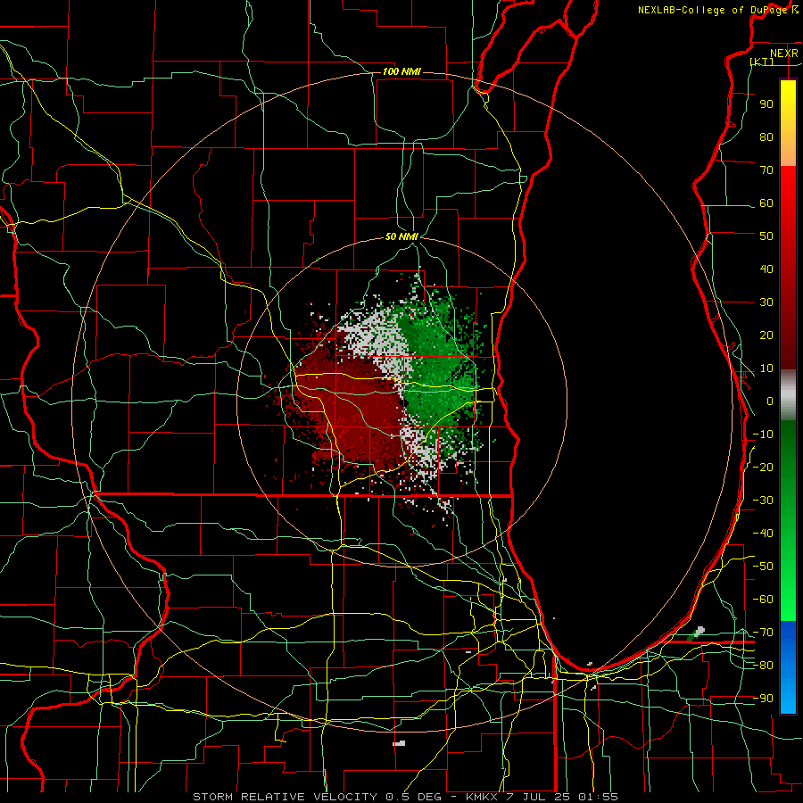
Task: Select the 40 value on velocity scale
Action: pos(766,269)
